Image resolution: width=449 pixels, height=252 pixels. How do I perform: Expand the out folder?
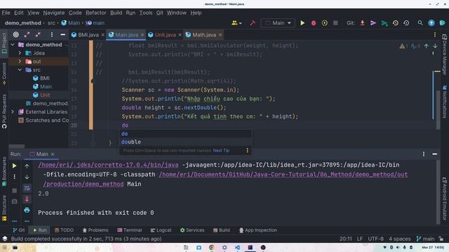click(20, 61)
